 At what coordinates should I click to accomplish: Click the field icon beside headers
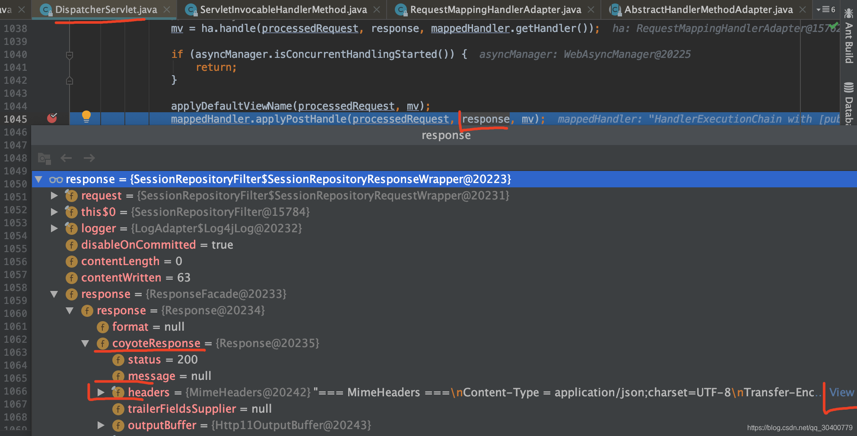pyautogui.click(x=118, y=392)
